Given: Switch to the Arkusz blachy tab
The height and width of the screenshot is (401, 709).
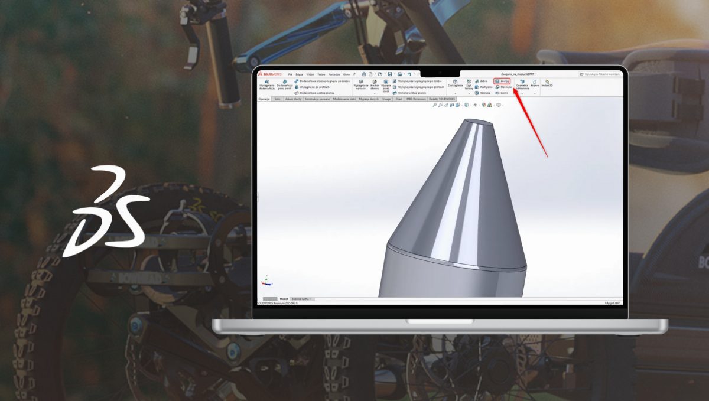Looking at the screenshot, I should pyautogui.click(x=294, y=99).
